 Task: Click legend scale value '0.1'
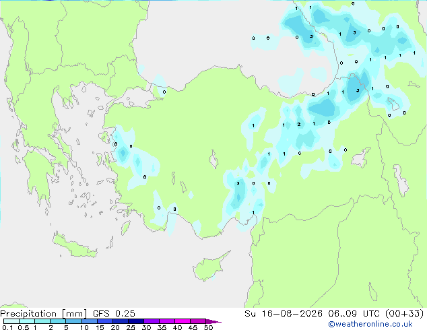pos(7,327)
